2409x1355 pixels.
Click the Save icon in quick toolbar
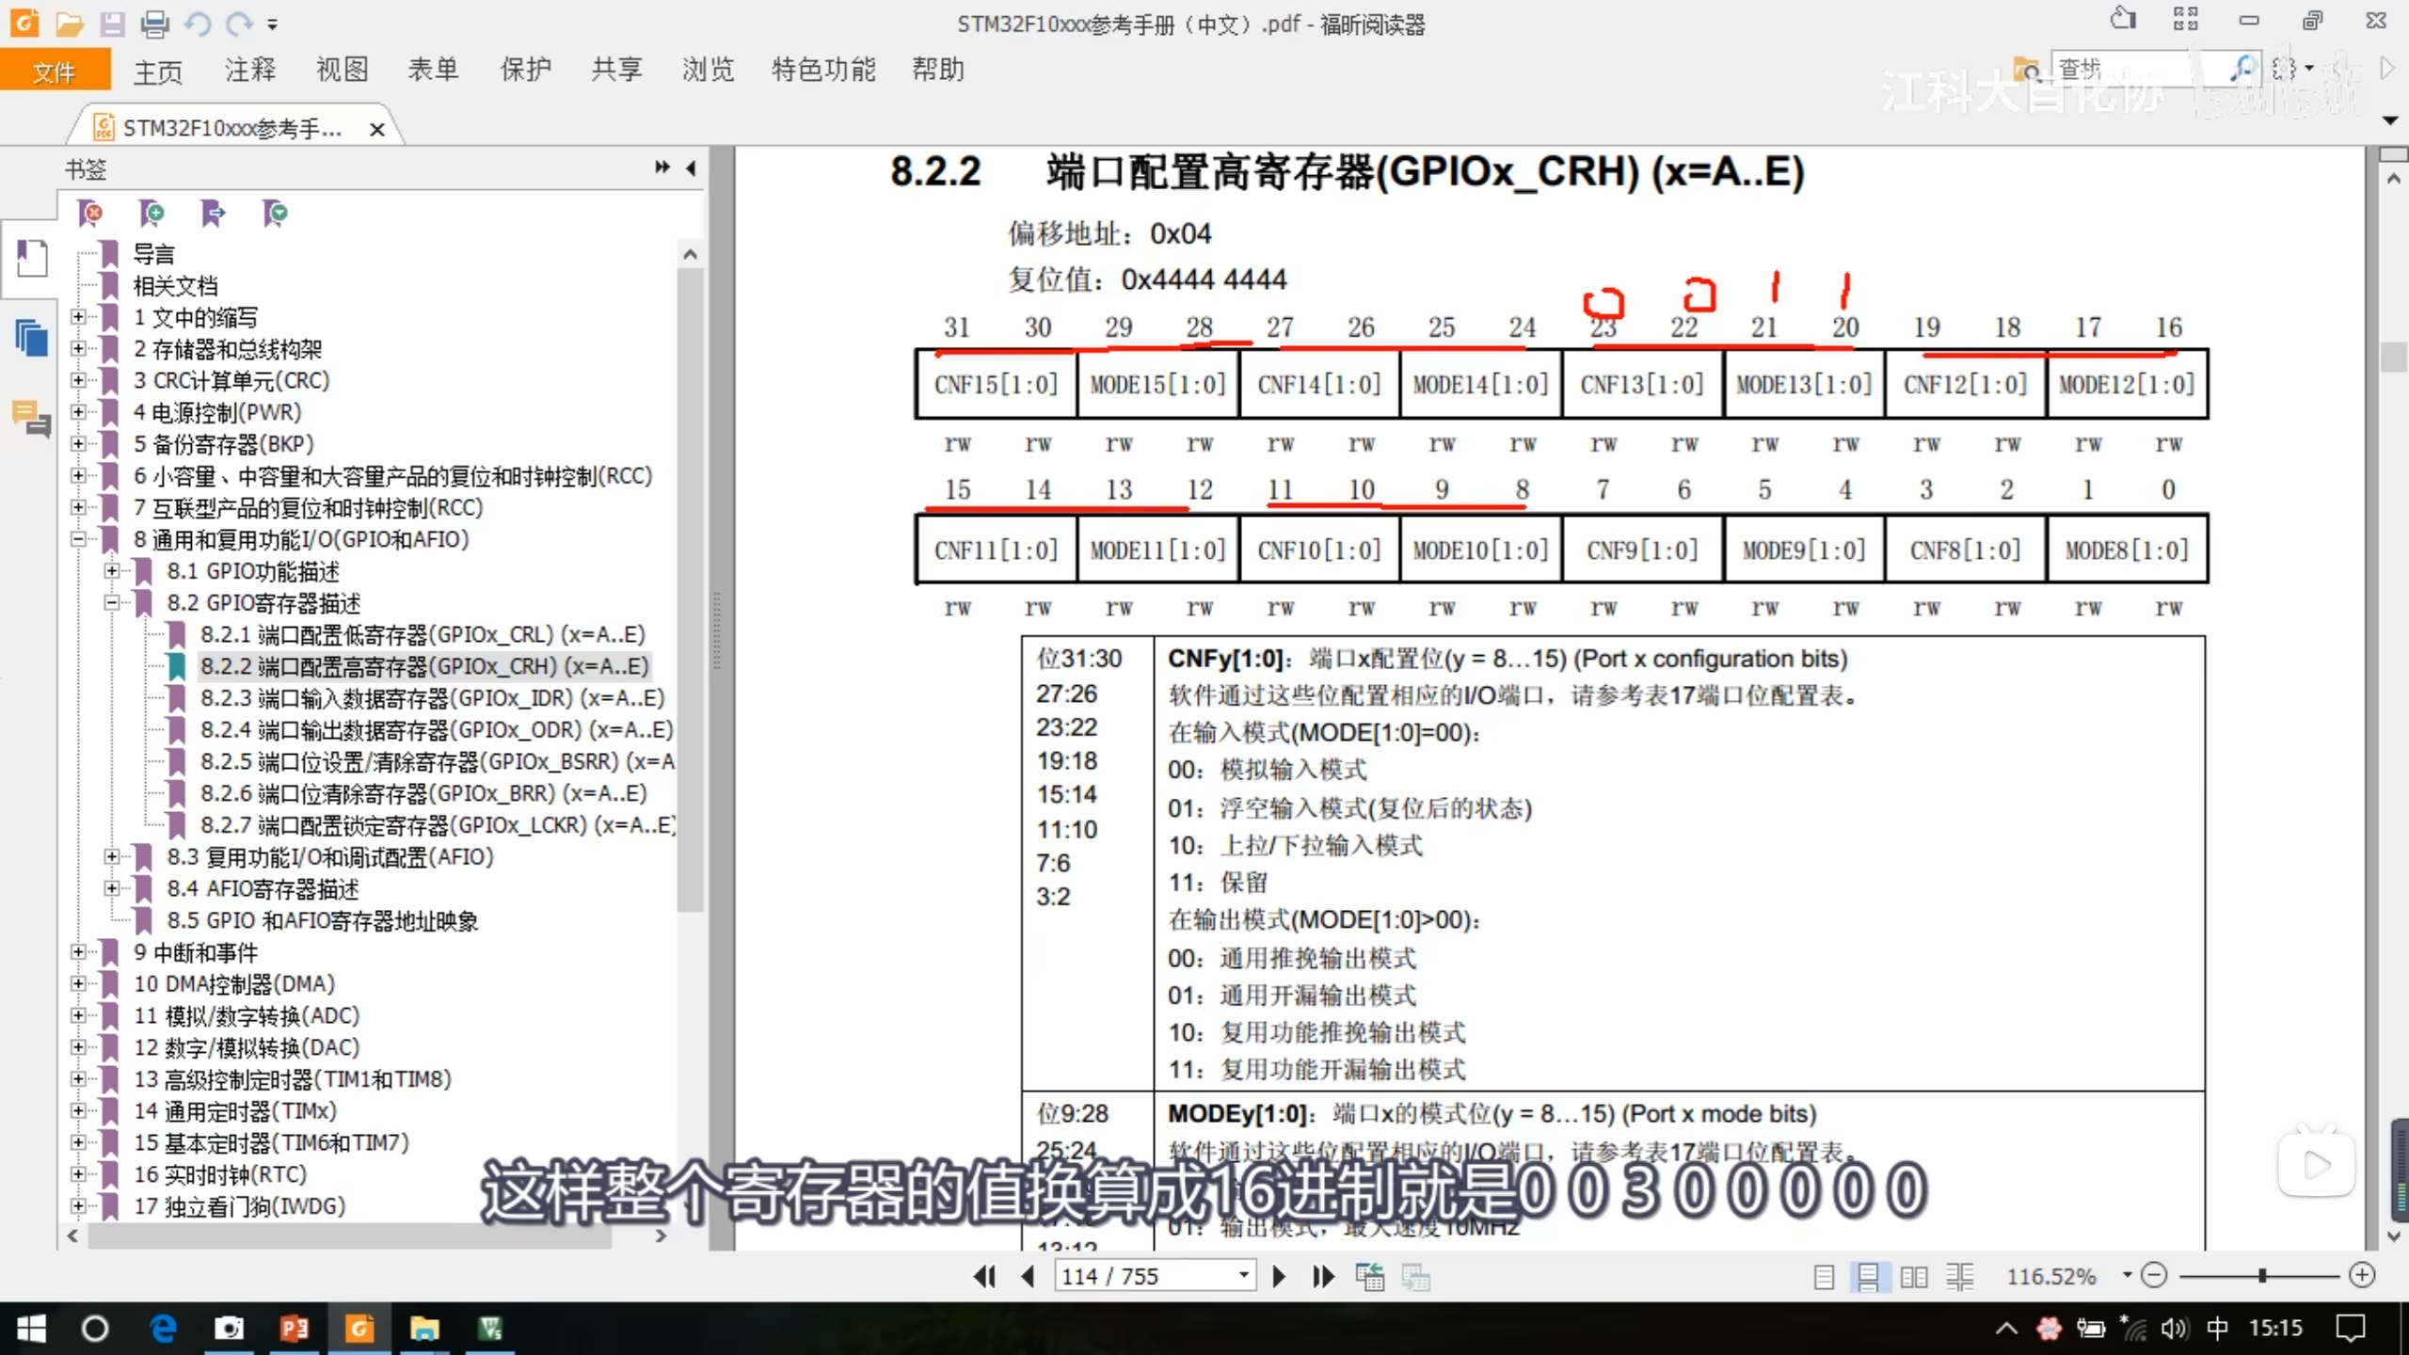coord(112,24)
